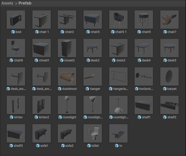Click the chair2 prefab thumbnail
Viewport: 186px width, 156px height.
[x=67, y=20]
